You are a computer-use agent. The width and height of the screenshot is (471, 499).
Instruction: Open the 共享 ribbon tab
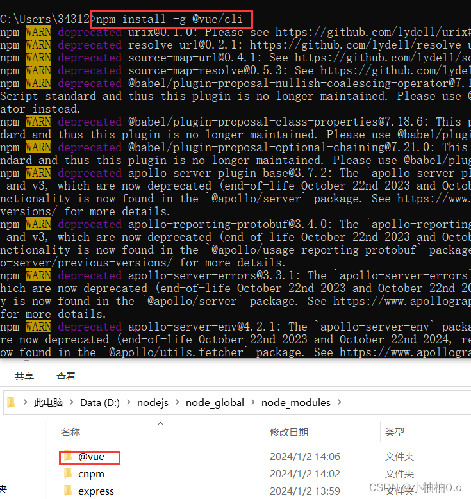tap(24, 377)
